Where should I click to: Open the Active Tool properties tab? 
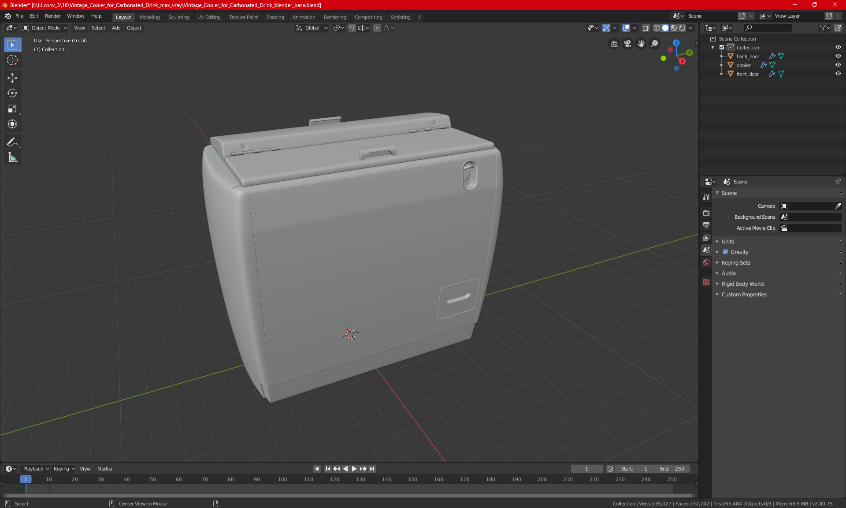pos(706,197)
